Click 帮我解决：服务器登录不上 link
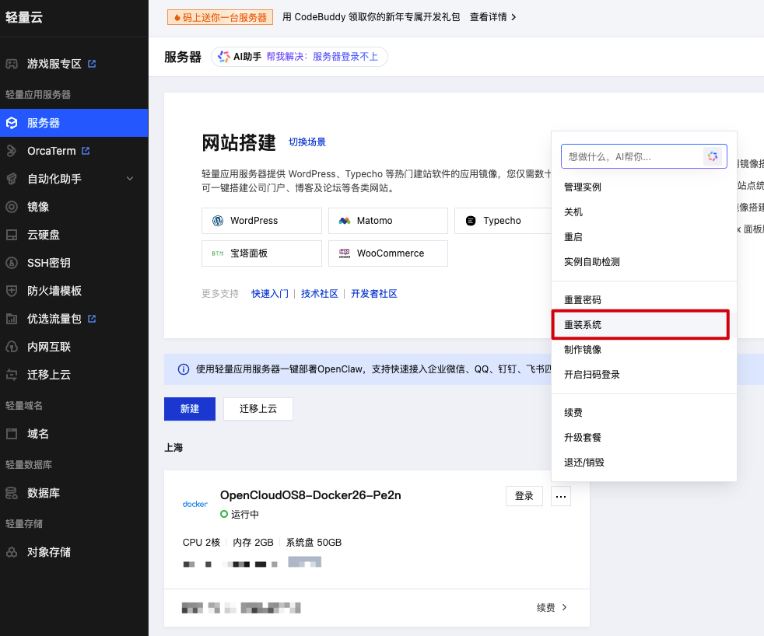 (322, 57)
